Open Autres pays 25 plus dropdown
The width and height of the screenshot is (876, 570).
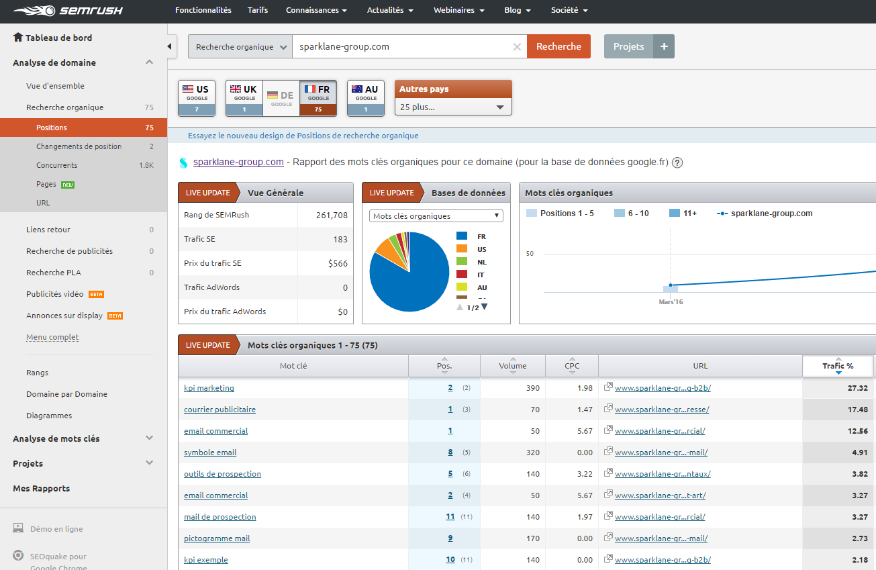coord(453,107)
